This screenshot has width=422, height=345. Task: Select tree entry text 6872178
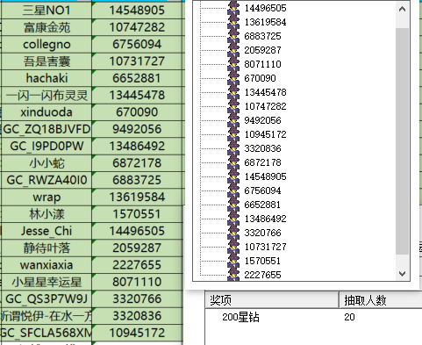(262, 162)
